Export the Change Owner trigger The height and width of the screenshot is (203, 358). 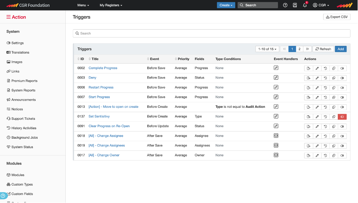pyautogui.click(x=308, y=156)
